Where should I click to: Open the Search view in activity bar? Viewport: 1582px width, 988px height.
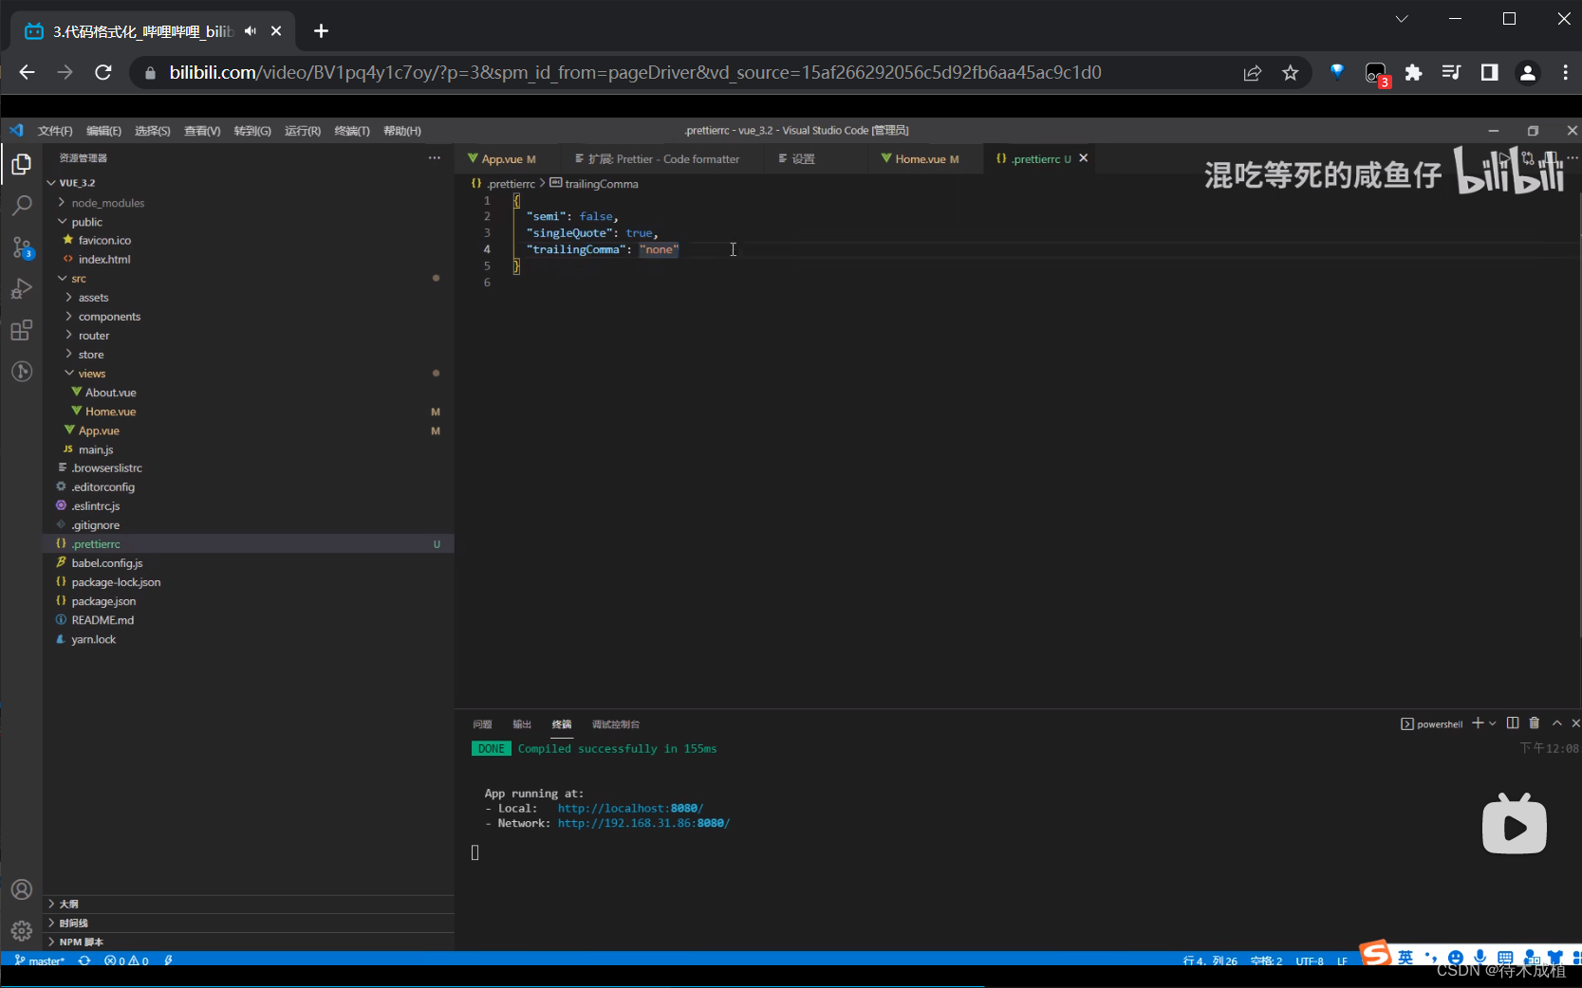(21, 206)
